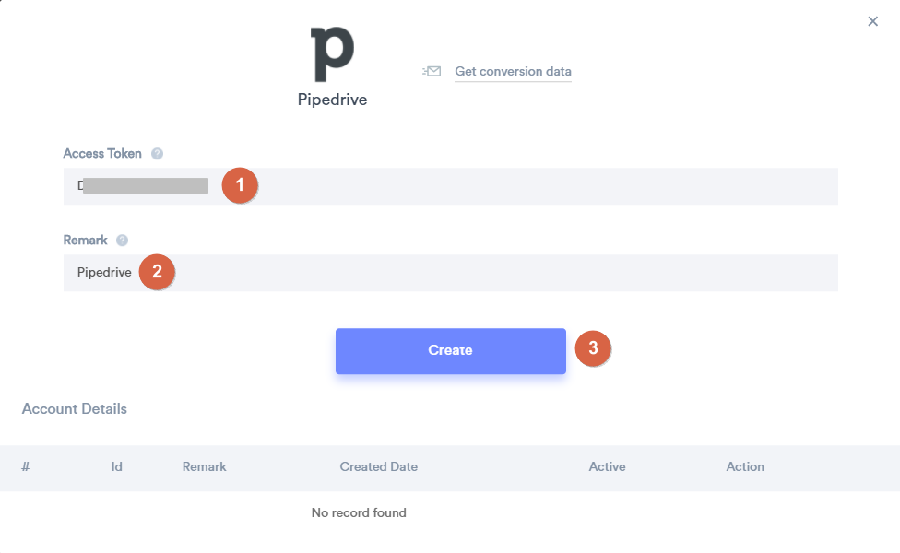The image size is (900, 553).
Task: Click the orange step 3 badge
Action: click(x=593, y=348)
